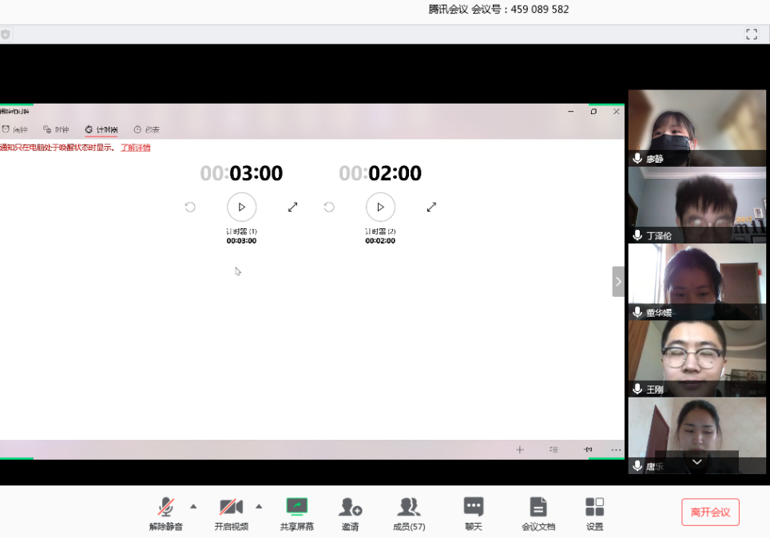Open 会议文档 meeting documents
Image resolution: width=770 pixels, height=538 pixels.
point(538,508)
